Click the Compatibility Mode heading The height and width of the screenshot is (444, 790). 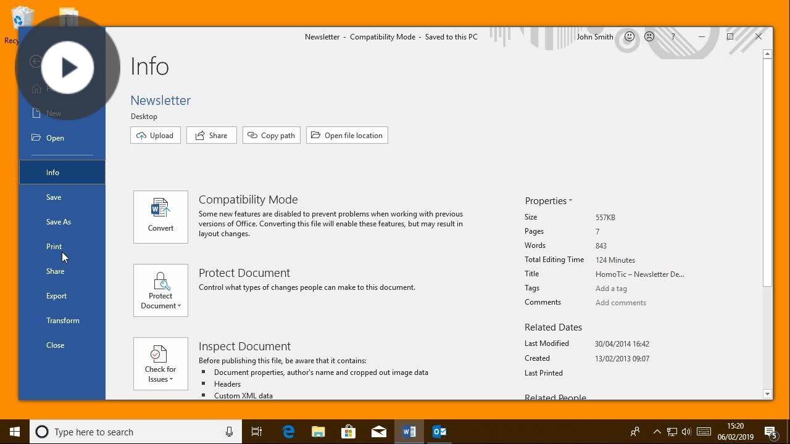pyautogui.click(x=248, y=200)
